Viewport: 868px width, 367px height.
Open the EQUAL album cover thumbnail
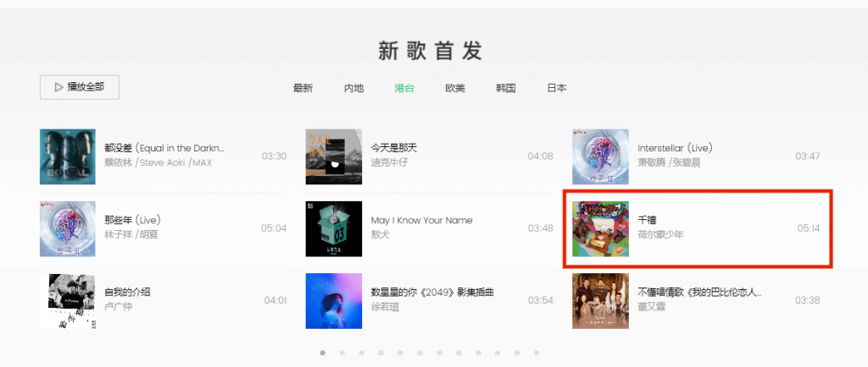[68, 156]
